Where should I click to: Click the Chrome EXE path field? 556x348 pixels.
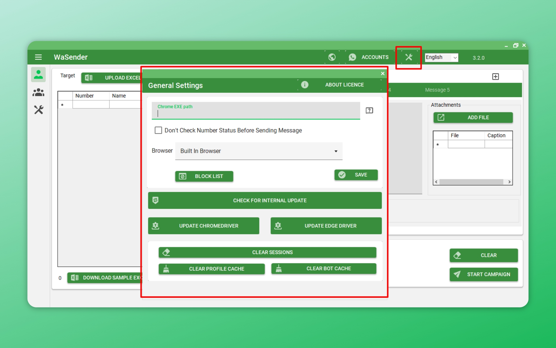coord(256,113)
